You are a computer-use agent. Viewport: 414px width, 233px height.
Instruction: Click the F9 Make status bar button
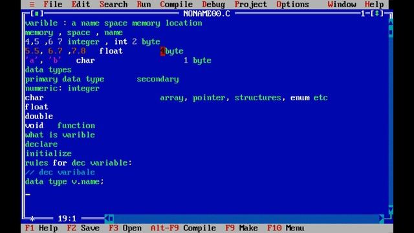(241, 228)
